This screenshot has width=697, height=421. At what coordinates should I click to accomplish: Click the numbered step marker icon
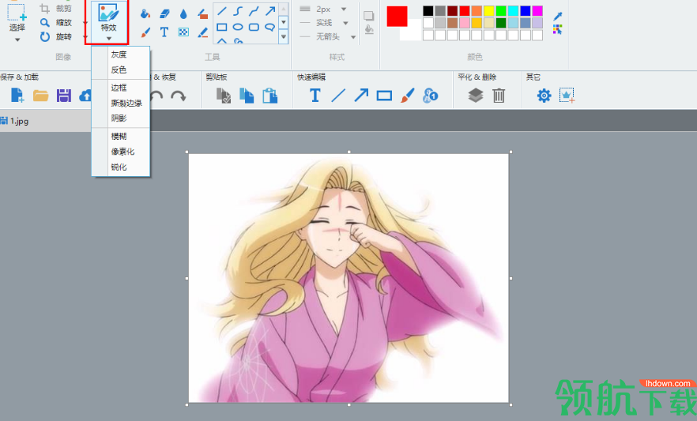coord(430,95)
